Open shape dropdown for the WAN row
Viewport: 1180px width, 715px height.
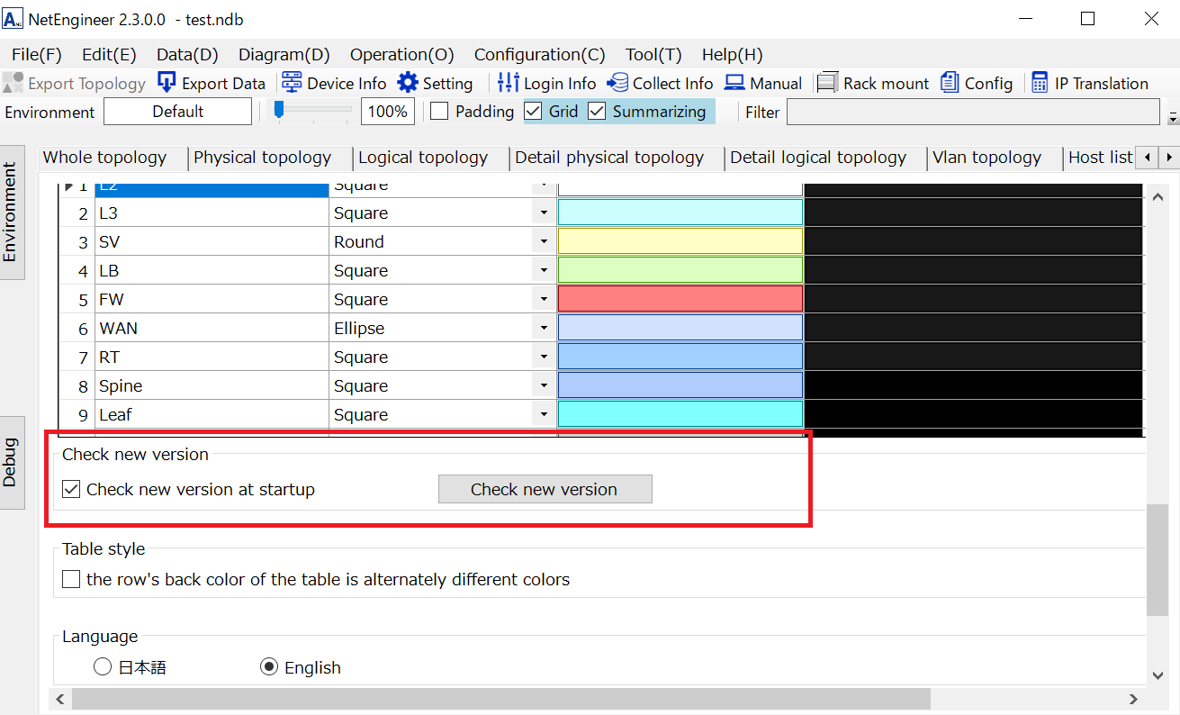[544, 329]
